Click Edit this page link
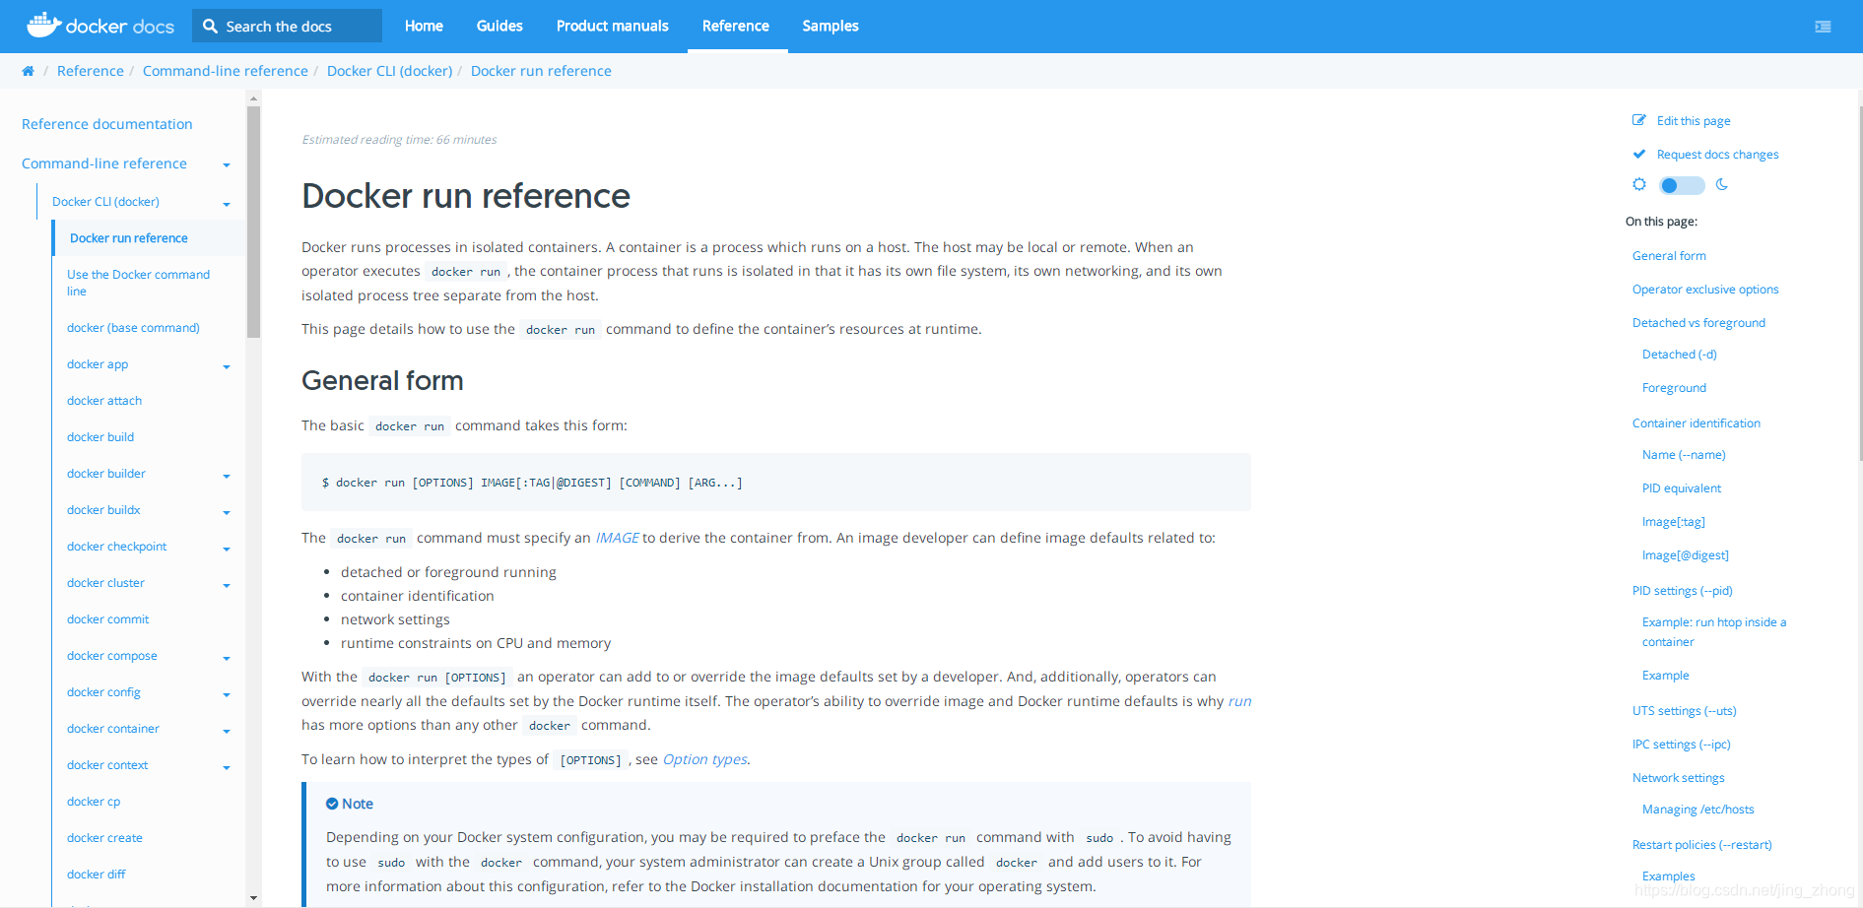Image resolution: width=1863 pixels, height=908 pixels. [1694, 121]
